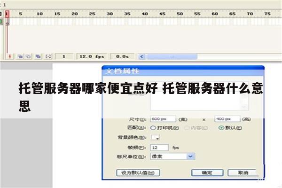The height and width of the screenshot is (188, 282).
Task: Click the frame rate field showing 12
Action: 159,148
